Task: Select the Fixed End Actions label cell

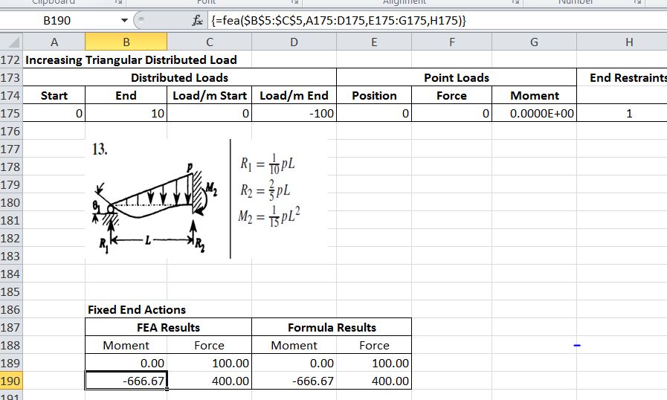Action: click(x=137, y=309)
